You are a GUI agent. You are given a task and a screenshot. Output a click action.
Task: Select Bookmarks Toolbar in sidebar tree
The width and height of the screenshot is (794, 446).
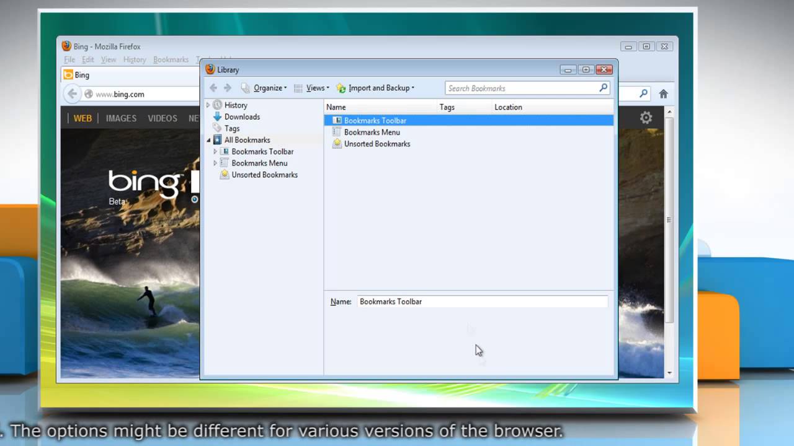pyautogui.click(x=262, y=152)
